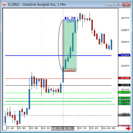The image size is (133, 133).
Task: Click the 23:20 time axis label
Action: tap(94, 128)
